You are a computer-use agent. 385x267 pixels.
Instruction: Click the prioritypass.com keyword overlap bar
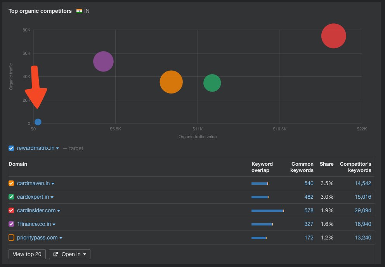coord(259,238)
